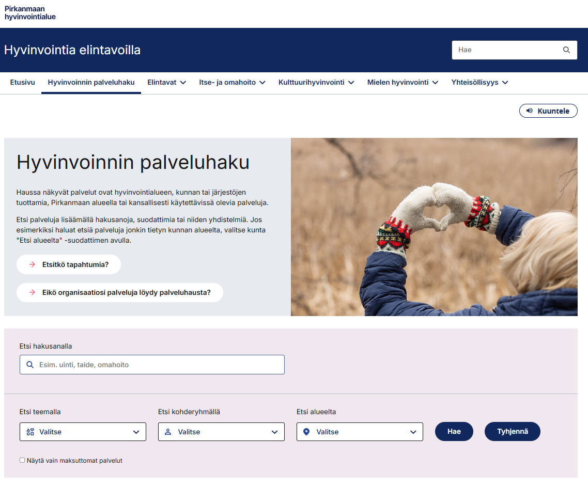
Task: Click the Pirkanmaan hyvinvointialue logo
Action: point(30,13)
